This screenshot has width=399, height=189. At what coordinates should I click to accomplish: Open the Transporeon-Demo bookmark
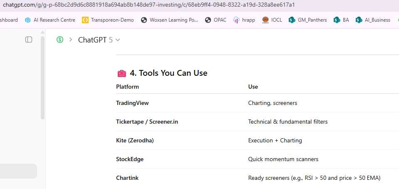coord(108,20)
